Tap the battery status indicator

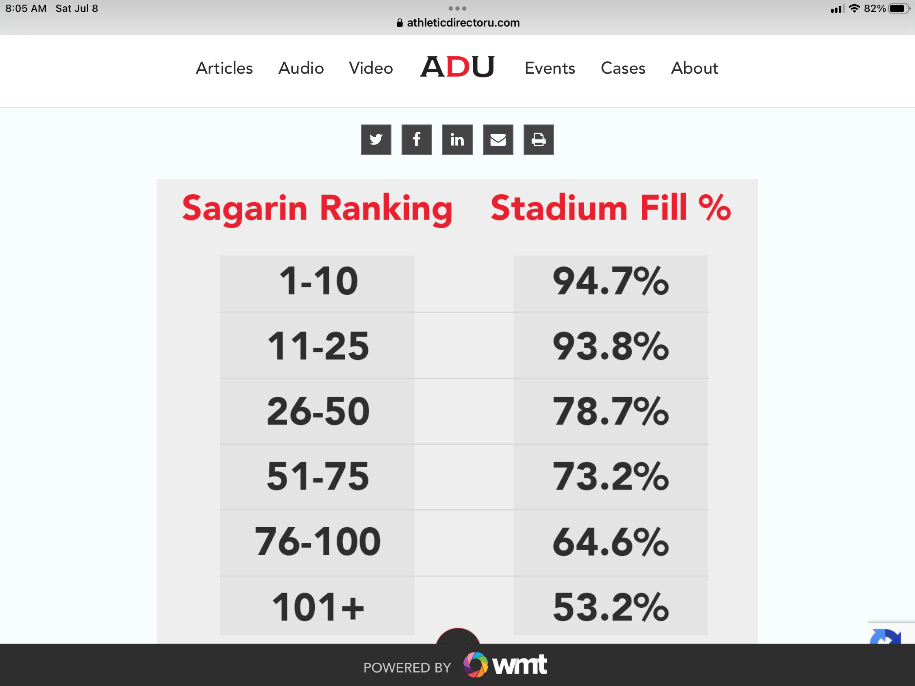tap(899, 8)
